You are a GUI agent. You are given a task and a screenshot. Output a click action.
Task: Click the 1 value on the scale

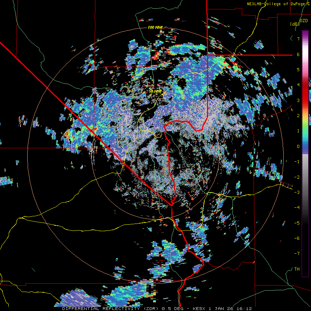pos(298,131)
